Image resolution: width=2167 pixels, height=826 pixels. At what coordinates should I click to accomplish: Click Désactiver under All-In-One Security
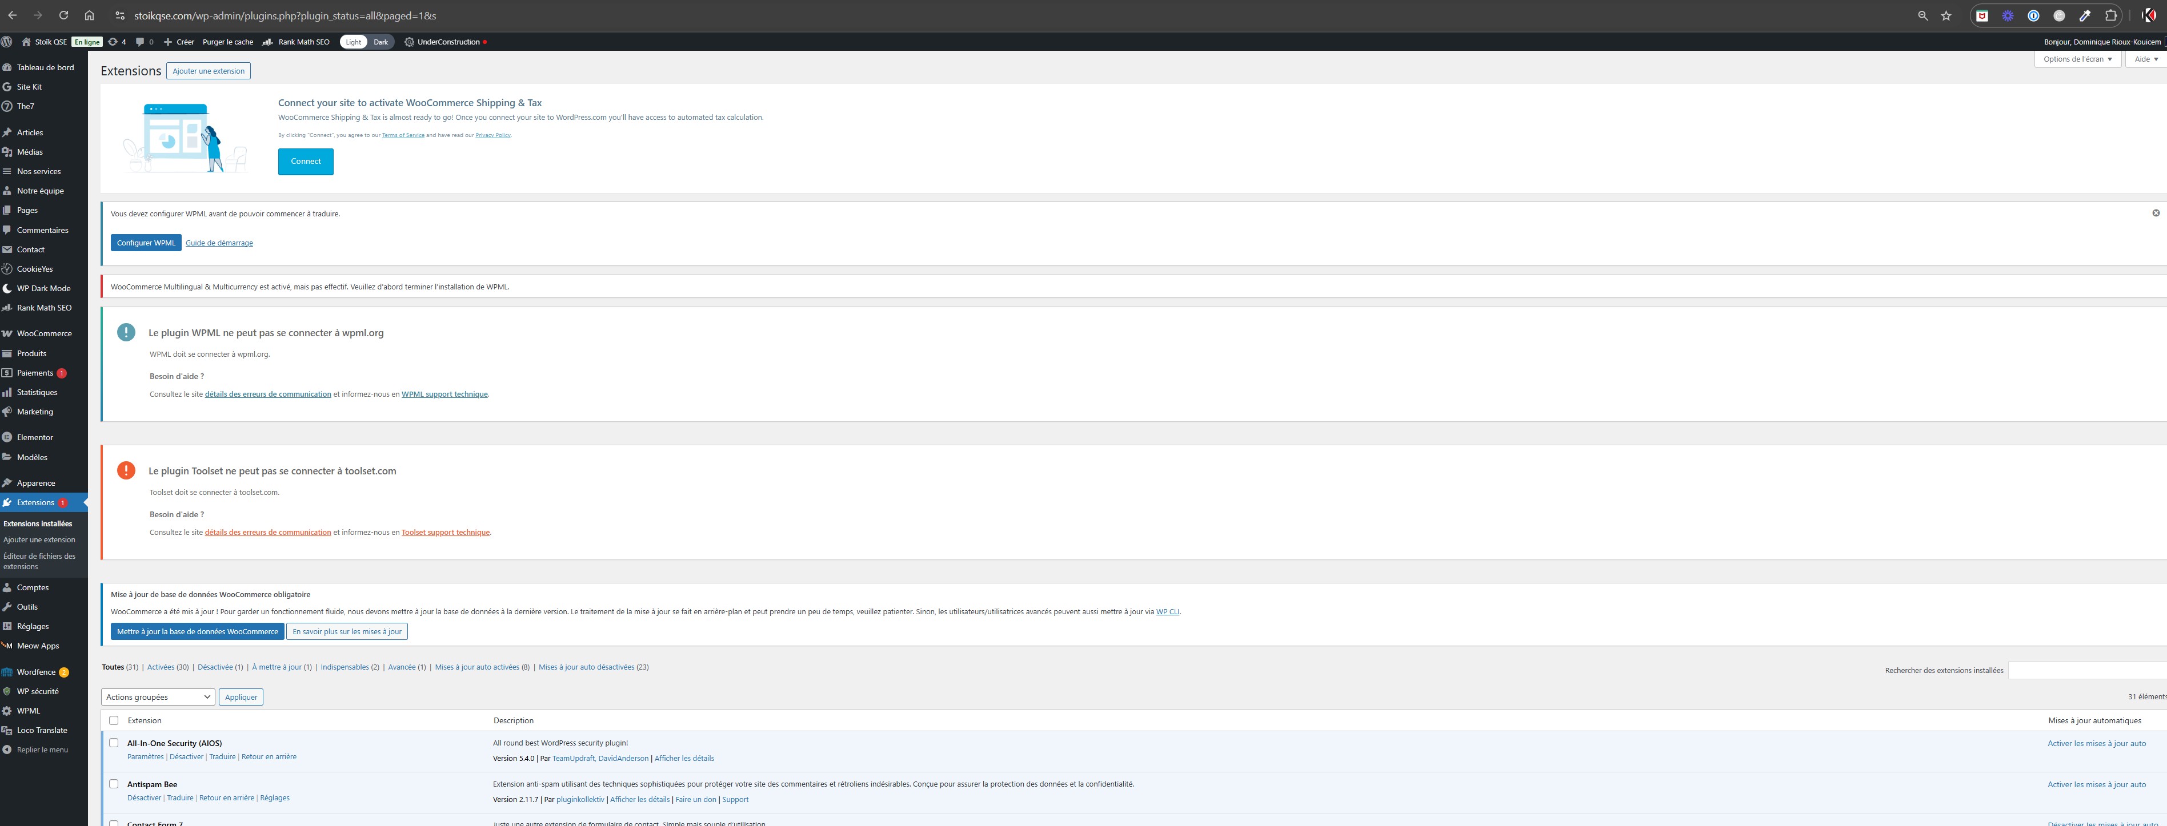tap(186, 757)
